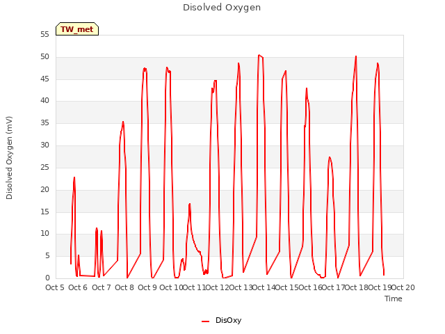445x334 pixels.
Task: Click the 'Oct 8' x-axis date label
Action: [124, 287]
